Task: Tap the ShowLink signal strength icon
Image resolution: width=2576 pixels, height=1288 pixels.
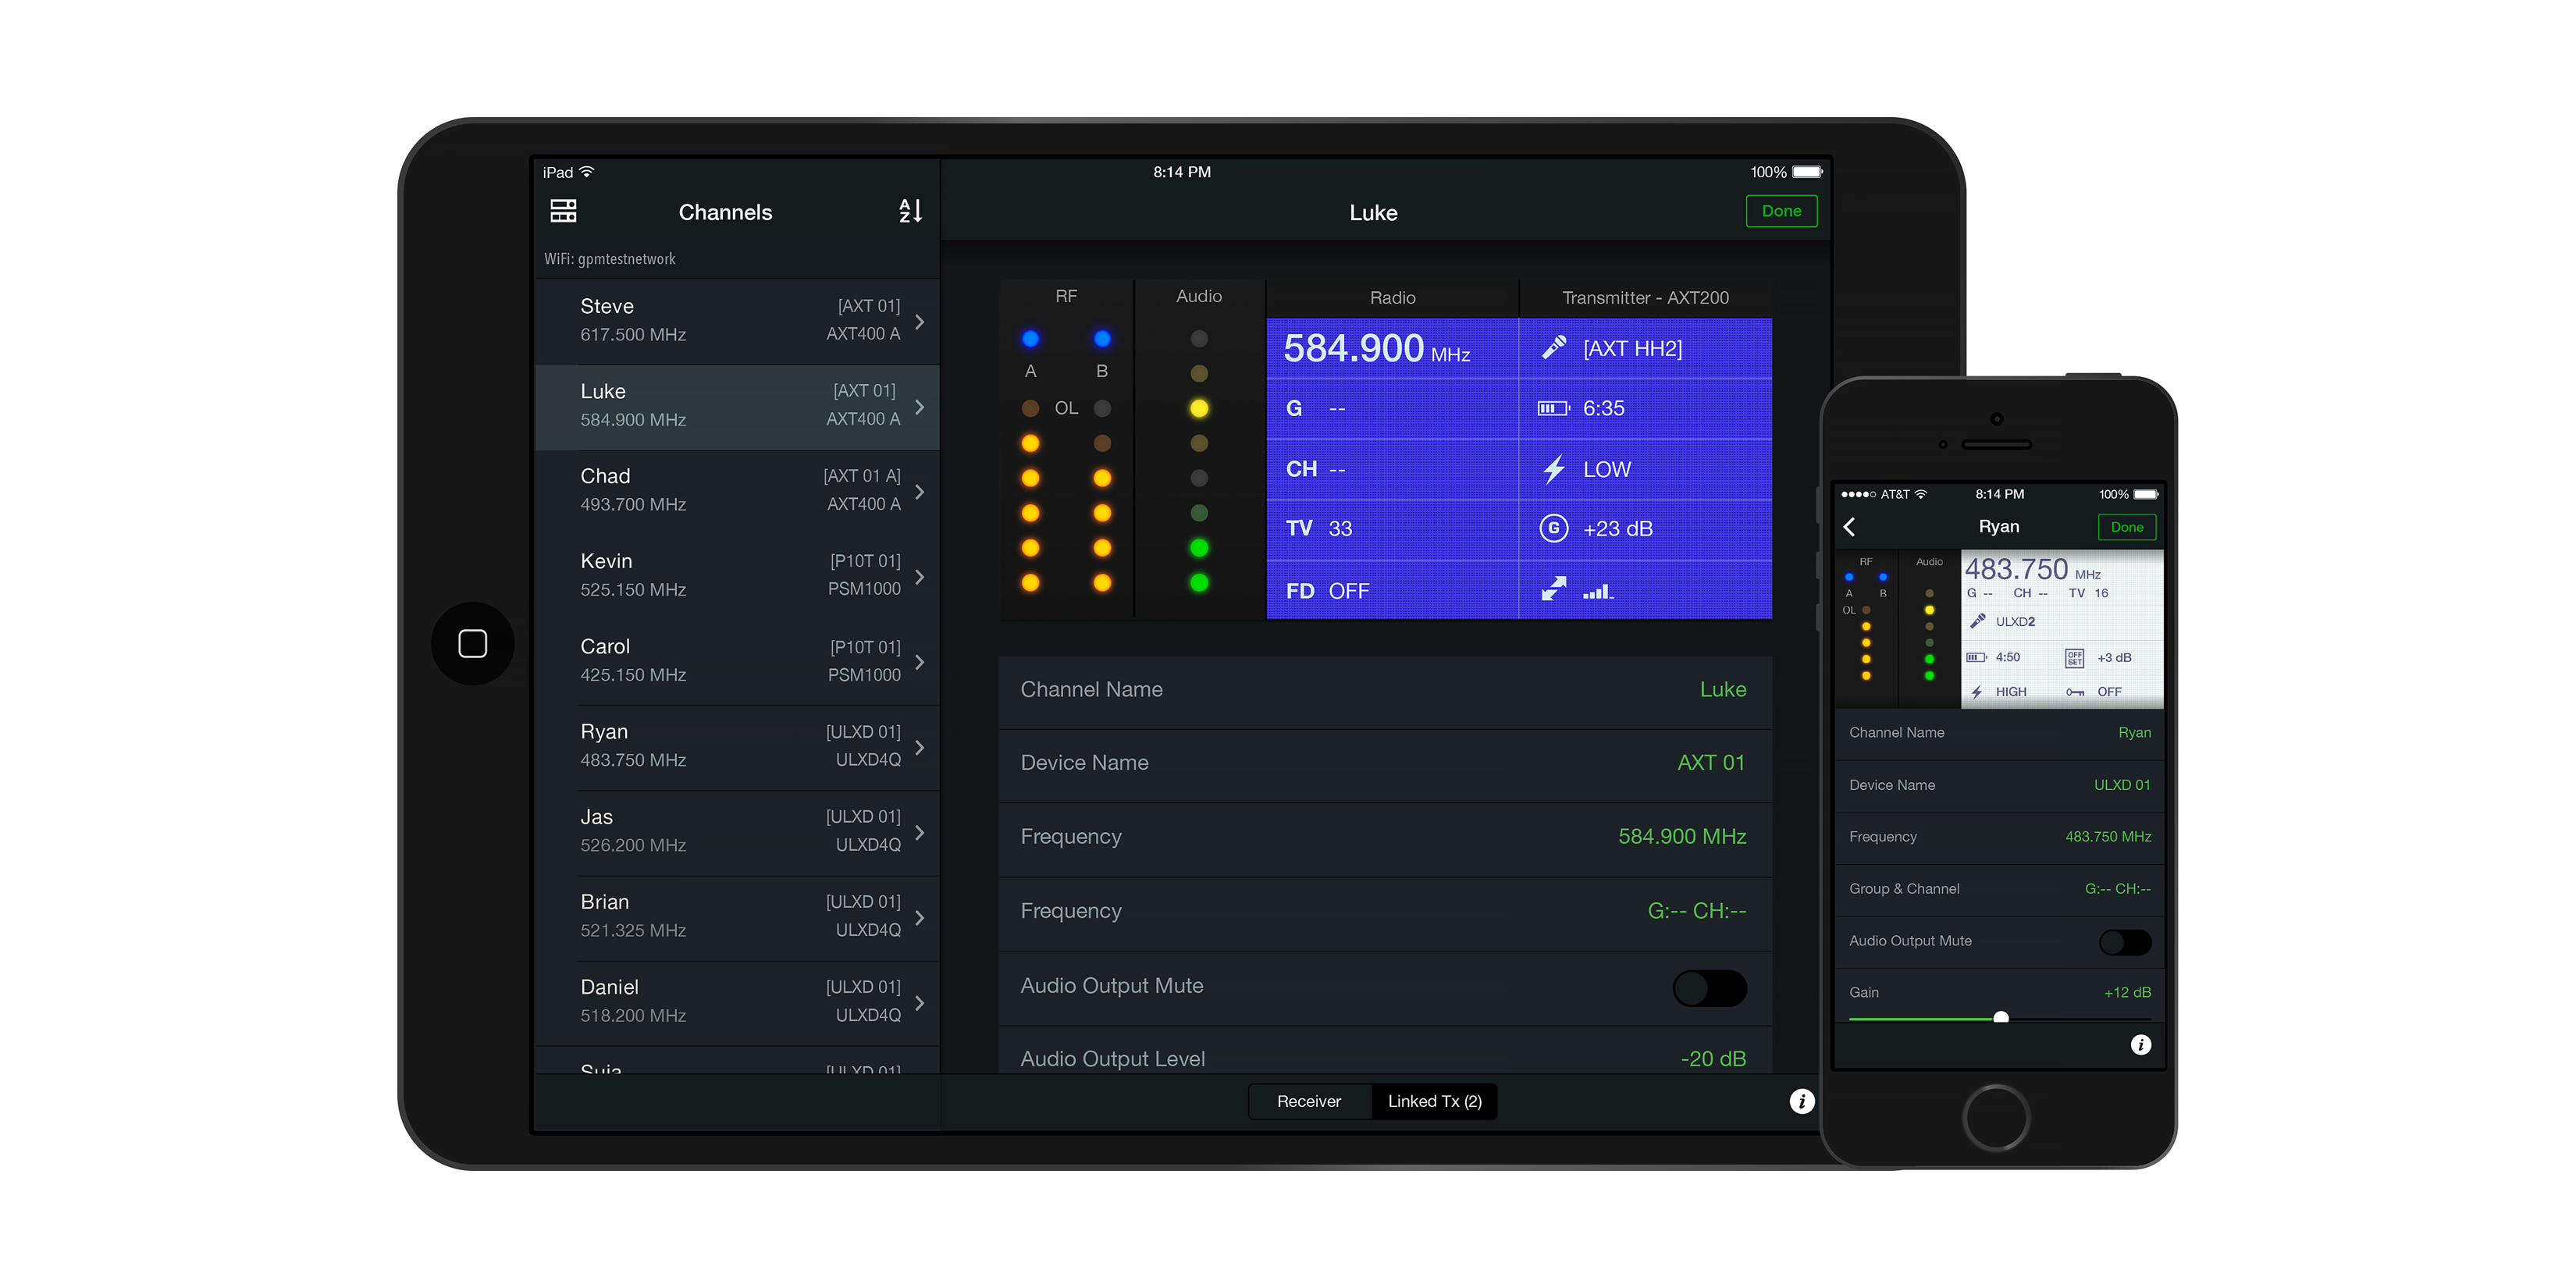Action: click(x=1598, y=591)
